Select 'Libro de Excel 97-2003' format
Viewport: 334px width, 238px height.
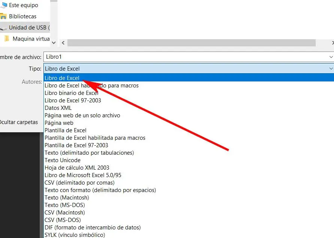73,100
